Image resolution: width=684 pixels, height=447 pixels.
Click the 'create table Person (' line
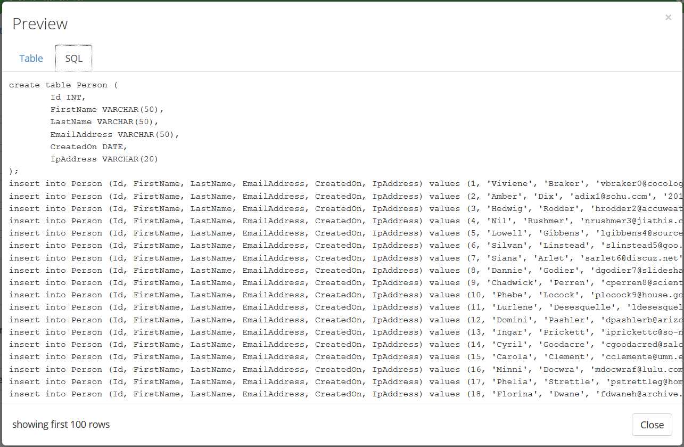[x=63, y=85]
